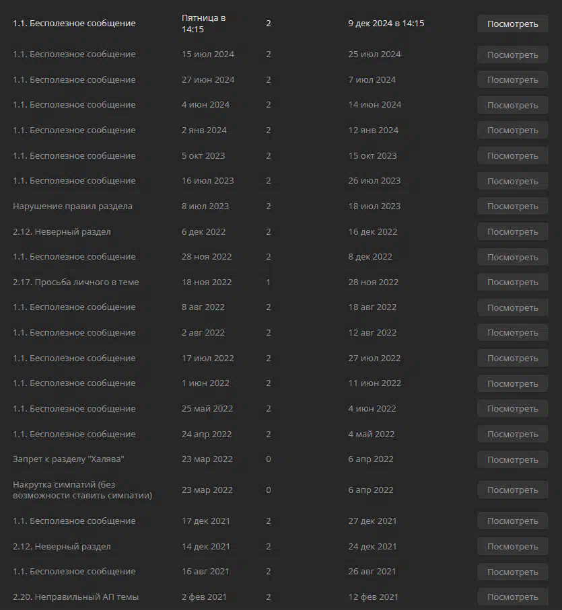Click Посмотреть for warning issued 4 июн 2024
Screen dimensions: 562x610
[x=513, y=105]
